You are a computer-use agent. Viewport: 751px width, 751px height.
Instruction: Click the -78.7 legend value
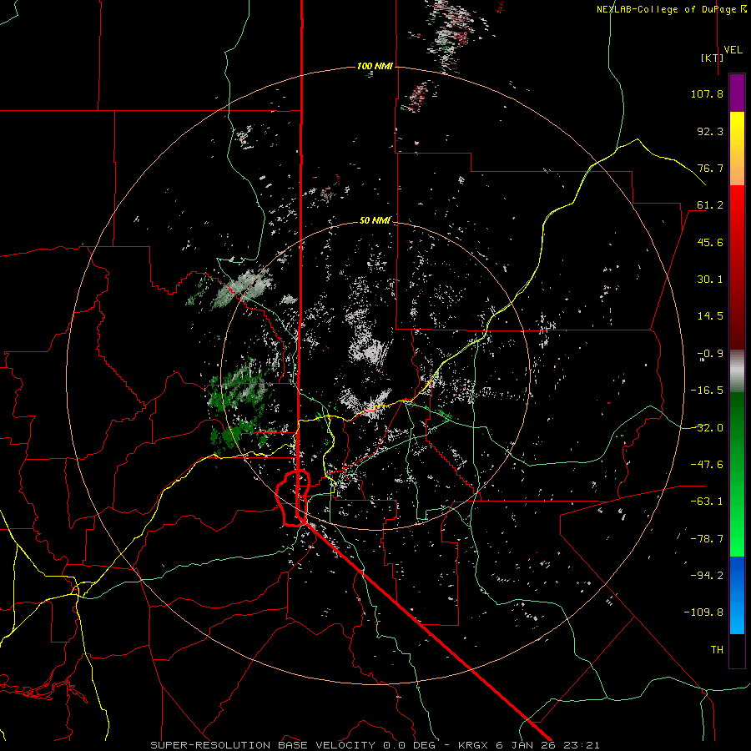707,539
